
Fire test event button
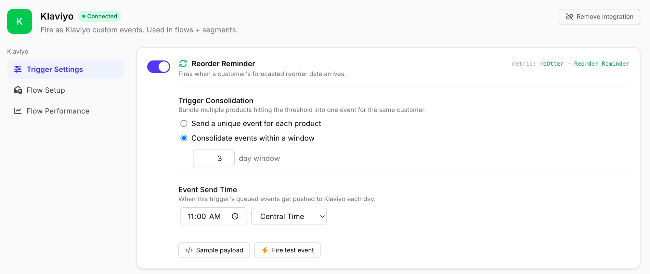(287, 250)
